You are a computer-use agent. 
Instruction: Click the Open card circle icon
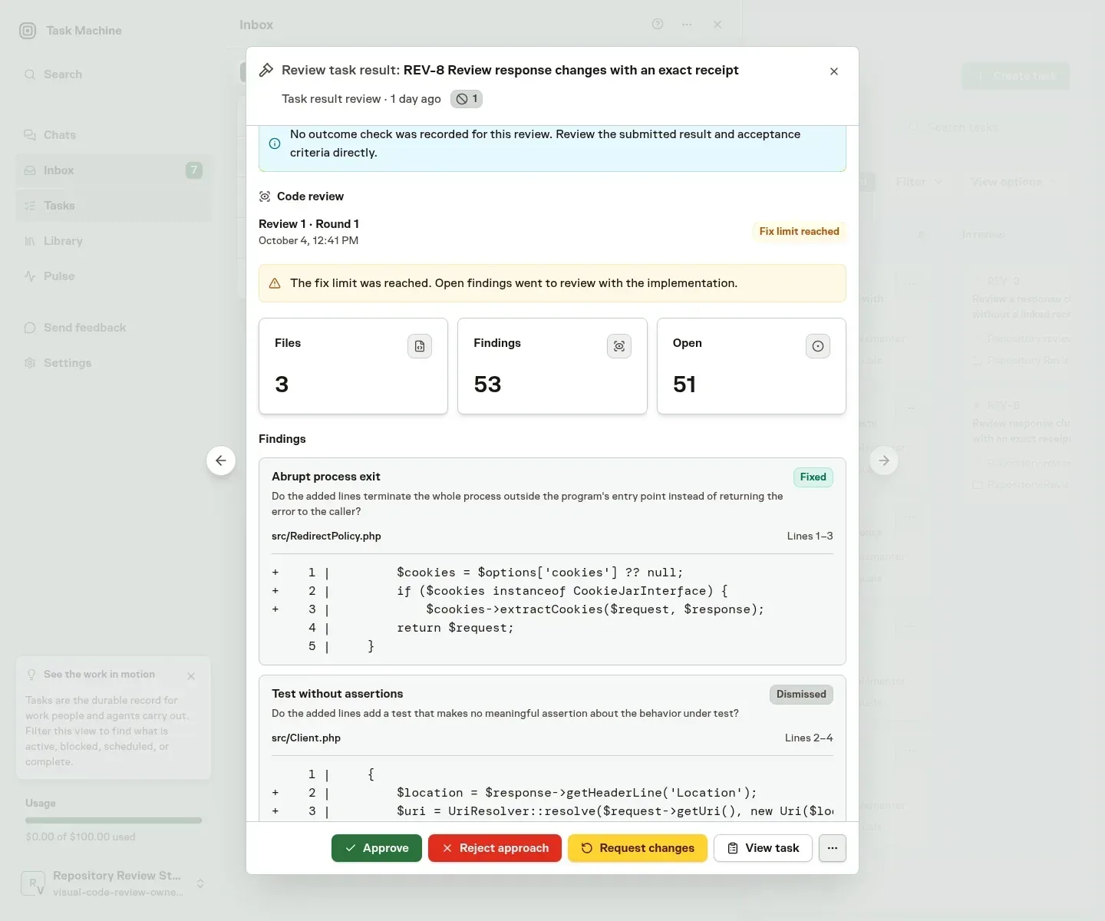pyautogui.click(x=818, y=346)
